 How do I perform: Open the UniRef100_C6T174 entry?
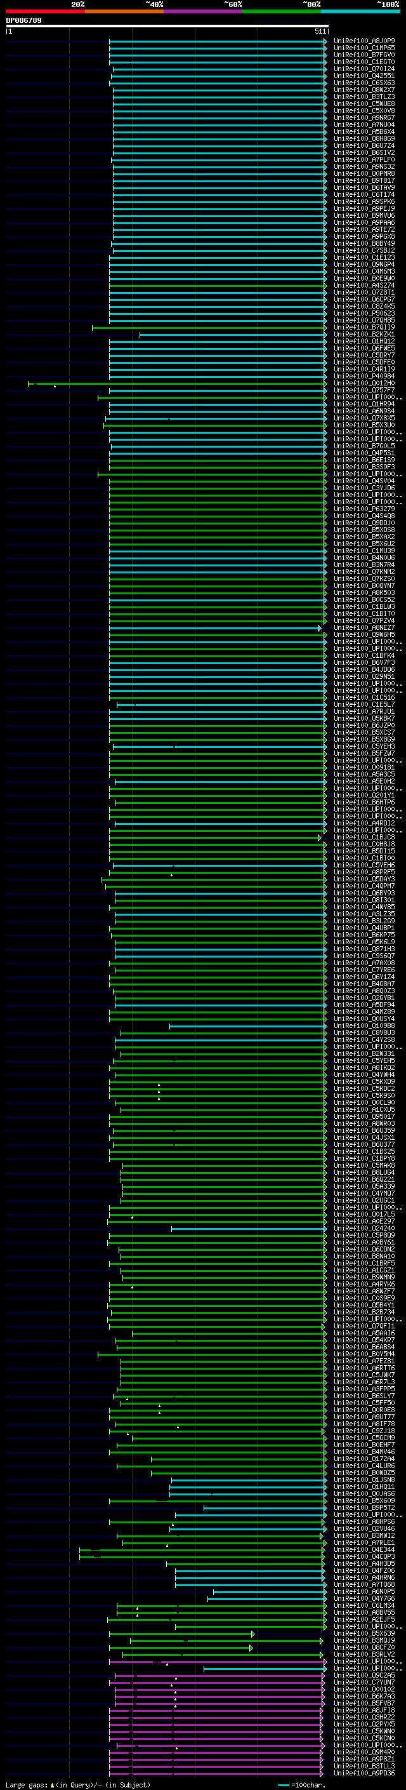(364, 194)
